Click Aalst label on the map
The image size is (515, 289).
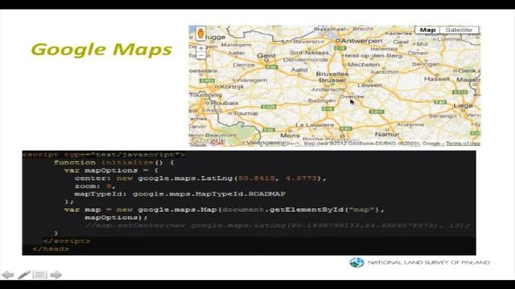coord(299,70)
